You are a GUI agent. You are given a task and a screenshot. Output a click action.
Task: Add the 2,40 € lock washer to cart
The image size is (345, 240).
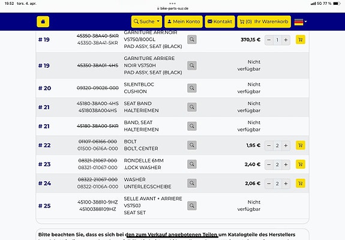click(x=301, y=164)
